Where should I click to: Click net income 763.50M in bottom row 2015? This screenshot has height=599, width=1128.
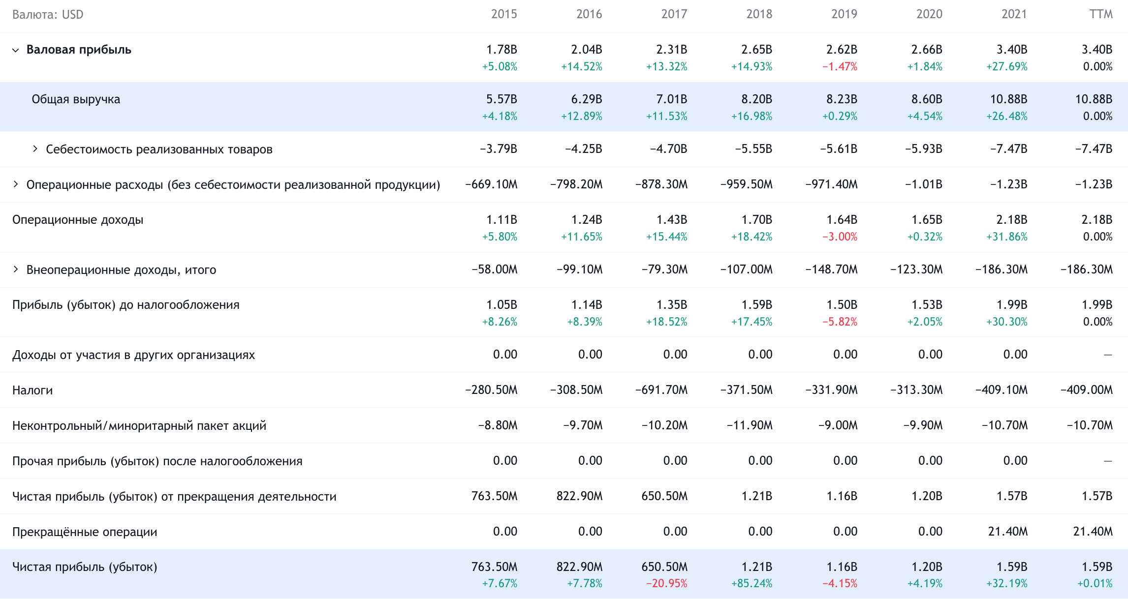point(495,567)
